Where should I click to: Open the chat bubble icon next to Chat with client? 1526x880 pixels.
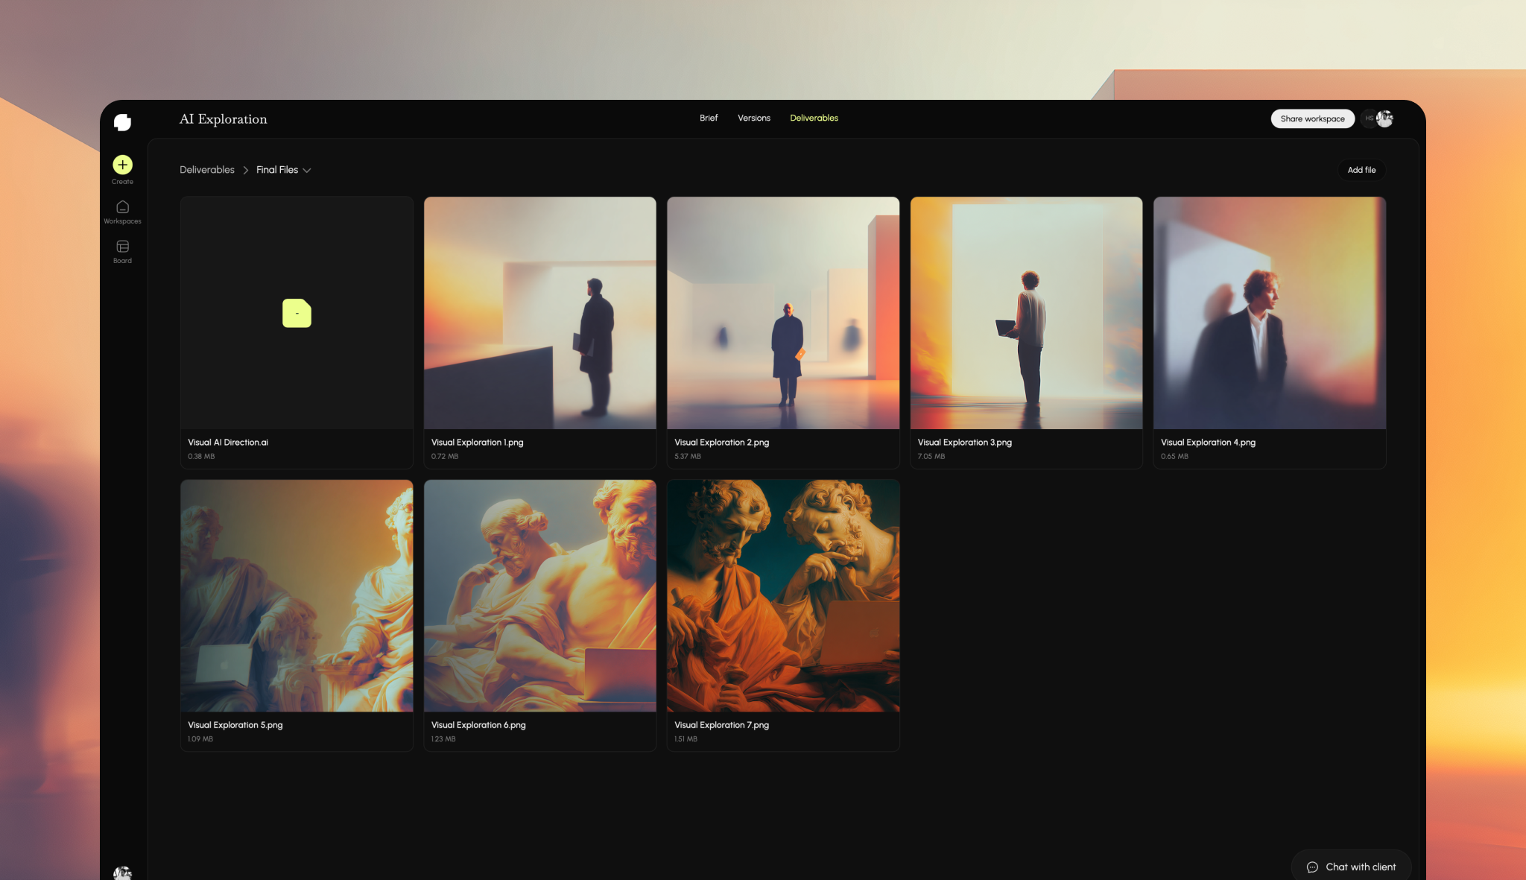pyautogui.click(x=1312, y=867)
